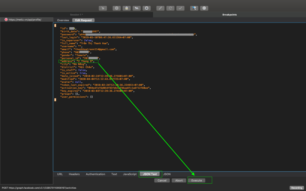Toggle the Recording status button

[297, 188]
